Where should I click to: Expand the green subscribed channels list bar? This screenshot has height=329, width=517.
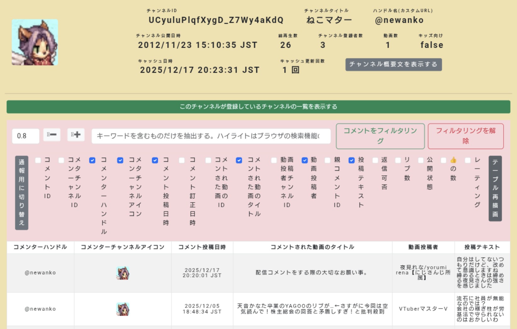[x=258, y=107]
